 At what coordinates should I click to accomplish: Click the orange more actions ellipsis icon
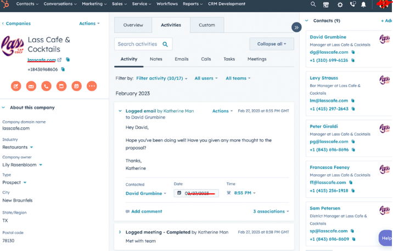[x=92, y=86]
